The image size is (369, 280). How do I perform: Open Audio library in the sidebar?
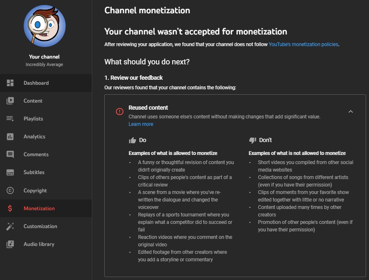point(46,244)
